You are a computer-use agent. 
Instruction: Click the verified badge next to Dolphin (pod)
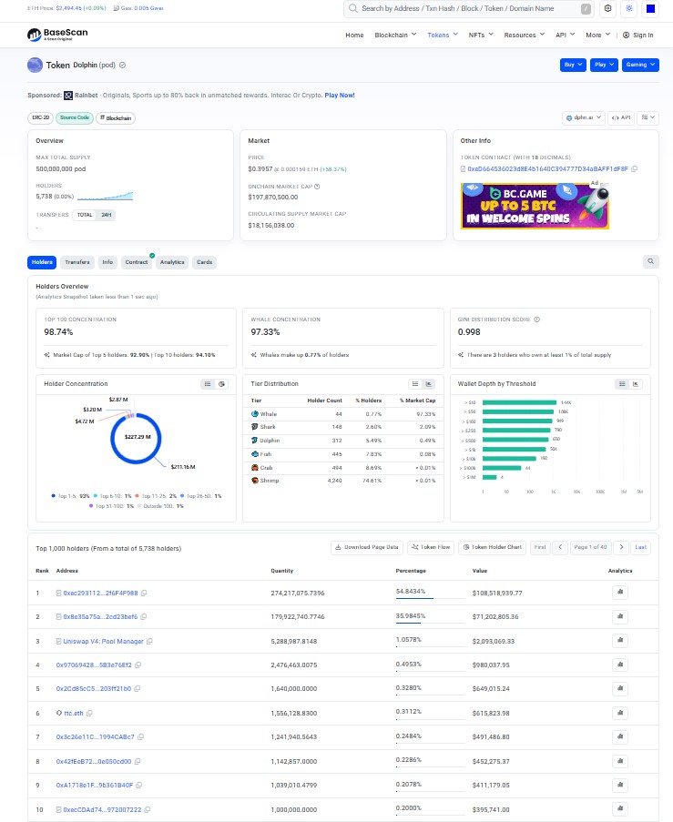122,65
